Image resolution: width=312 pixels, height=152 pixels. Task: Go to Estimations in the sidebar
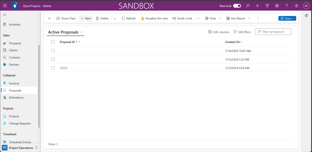[x=16, y=98]
